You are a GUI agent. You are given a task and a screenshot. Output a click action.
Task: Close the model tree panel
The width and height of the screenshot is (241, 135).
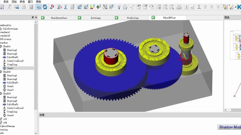point(36,18)
